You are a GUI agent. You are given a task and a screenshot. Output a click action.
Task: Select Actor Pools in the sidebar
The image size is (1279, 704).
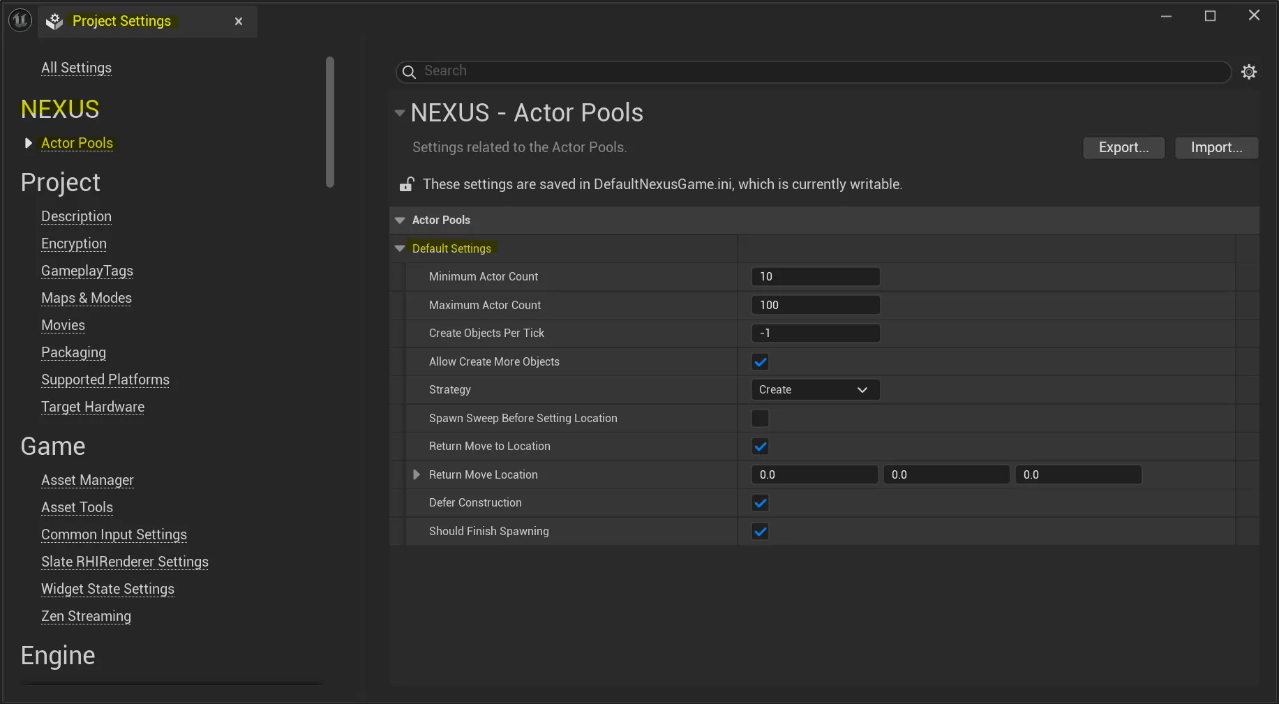click(x=77, y=143)
